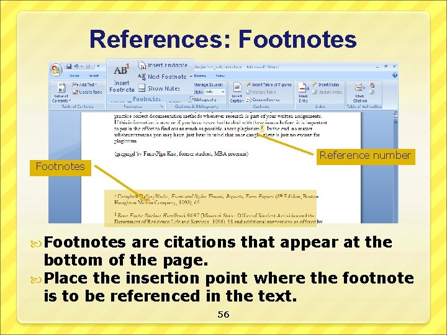Open the Table of Contents gallery button
The height and width of the screenshot is (335, 447).
click(61, 92)
